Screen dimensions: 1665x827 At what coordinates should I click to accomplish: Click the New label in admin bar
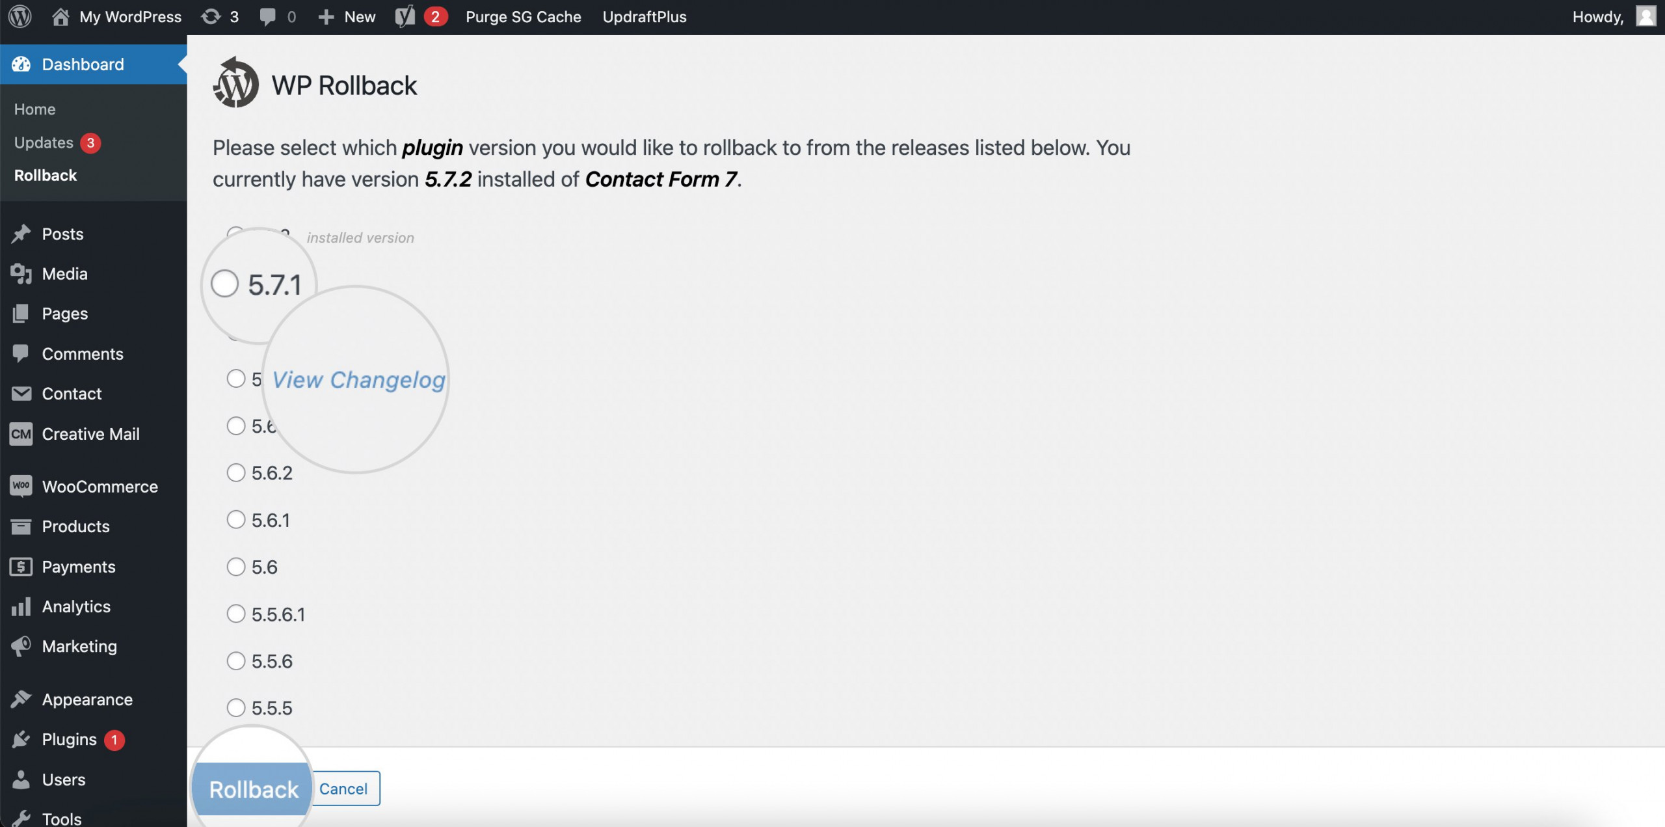[x=360, y=17]
